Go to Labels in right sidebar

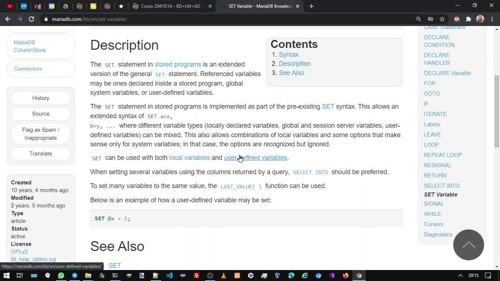click(x=432, y=124)
